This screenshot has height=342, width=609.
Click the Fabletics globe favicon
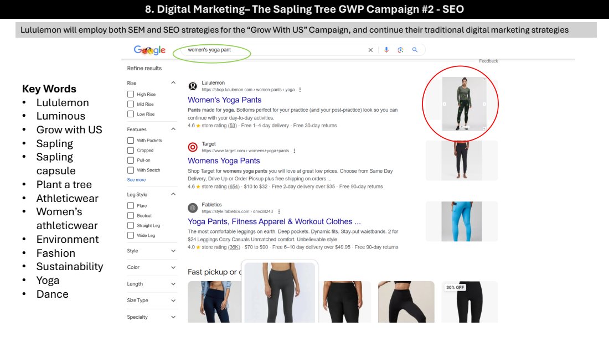pyautogui.click(x=193, y=208)
